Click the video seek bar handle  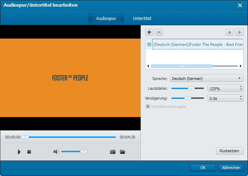[x=25, y=137]
